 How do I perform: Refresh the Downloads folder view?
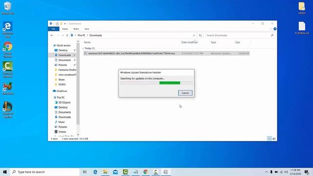(x=200, y=35)
